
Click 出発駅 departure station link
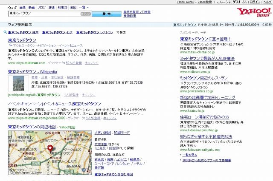coord(101,148)
